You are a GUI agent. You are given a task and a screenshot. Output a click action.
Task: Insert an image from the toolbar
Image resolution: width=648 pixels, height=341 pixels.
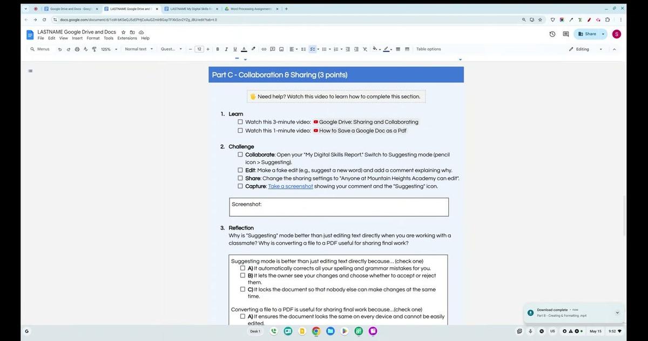pyautogui.click(x=281, y=49)
